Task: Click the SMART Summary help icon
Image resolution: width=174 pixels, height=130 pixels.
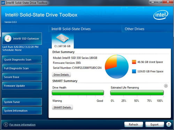Action: [x=166, y=86]
